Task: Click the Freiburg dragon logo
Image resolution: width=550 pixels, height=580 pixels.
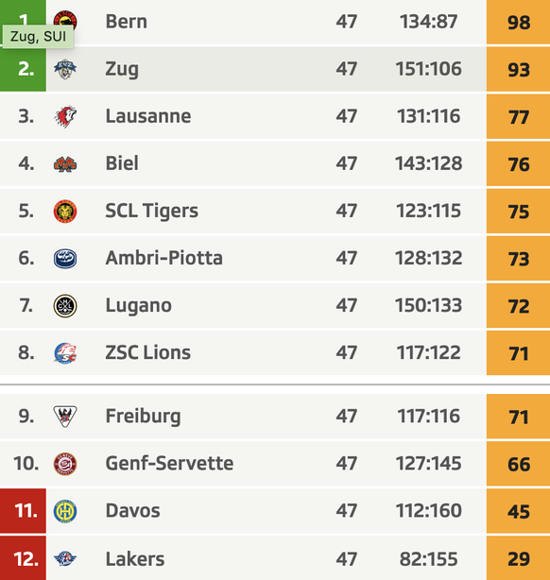Action: click(65, 417)
